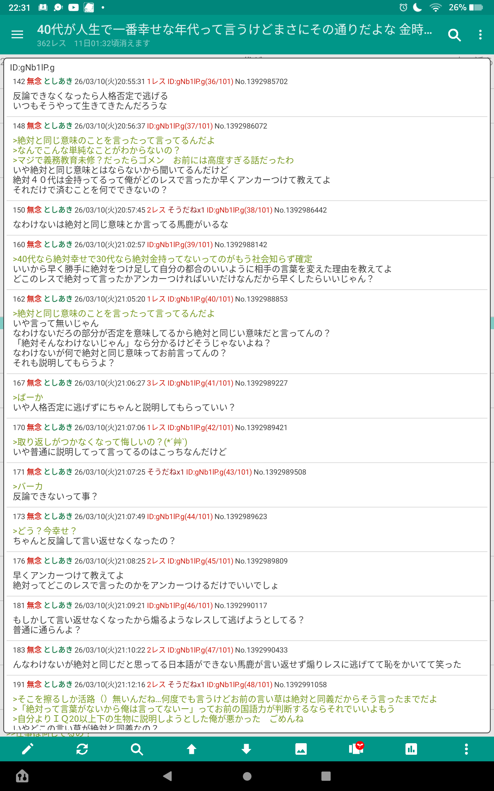Image resolution: width=494 pixels, height=791 pixels.
Task: Tap the search icon in the title bar
Action: [x=454, y=35]
